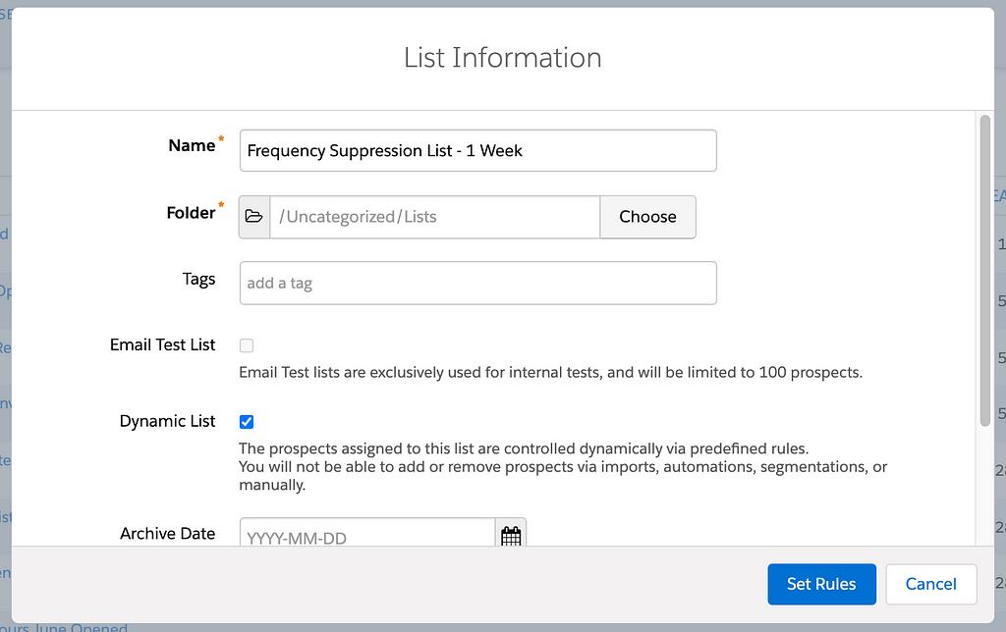Click into the add a tag field
The width and height of the screenshot is (1006, 632).
tap(477, 283)
